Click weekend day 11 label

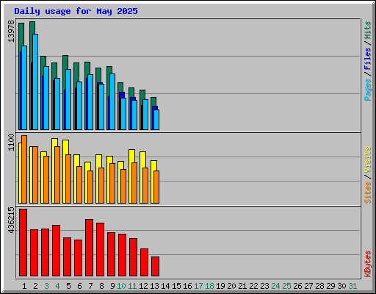(132, 286)
